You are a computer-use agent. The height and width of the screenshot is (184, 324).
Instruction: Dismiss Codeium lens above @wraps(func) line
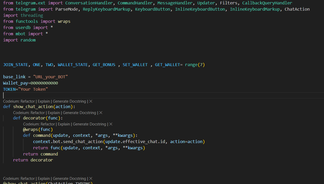pyautogui.click(x=111, y=124)
